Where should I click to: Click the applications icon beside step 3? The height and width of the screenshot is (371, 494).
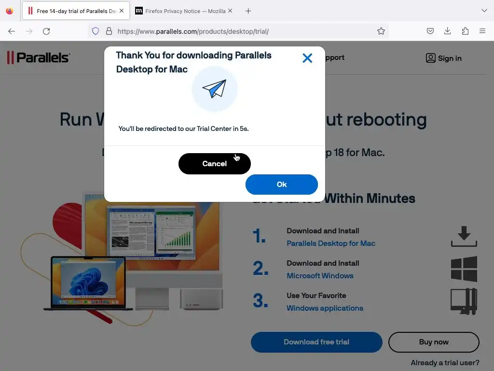[x=464, y=301]
